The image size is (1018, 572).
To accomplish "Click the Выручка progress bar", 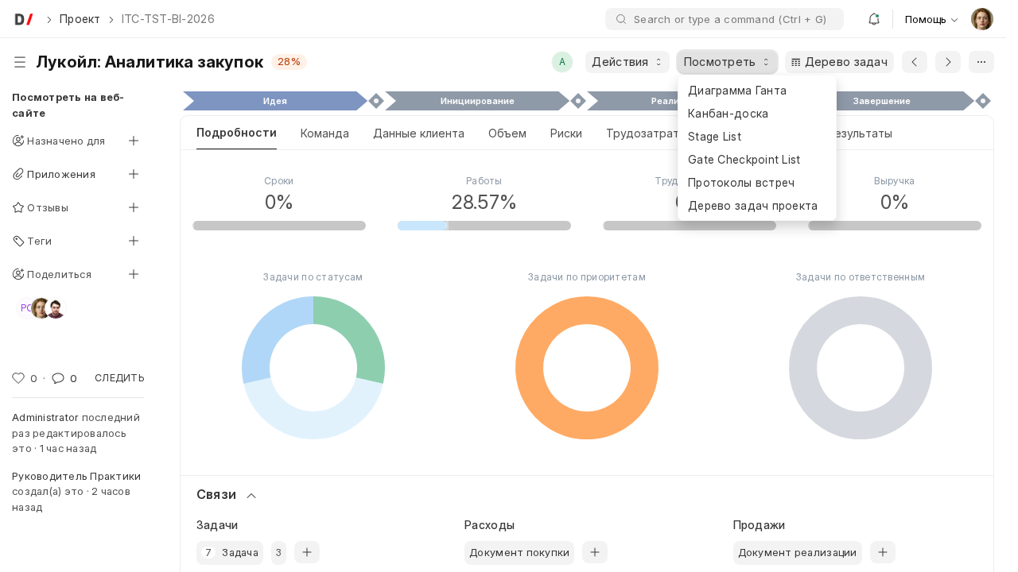I will [895, 226].
